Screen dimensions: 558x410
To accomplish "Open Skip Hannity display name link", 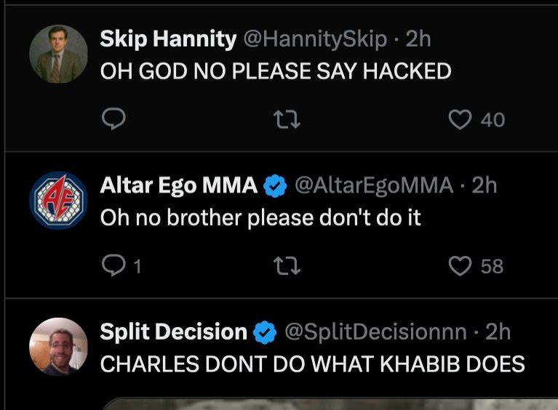I will [x=167, y=39].
